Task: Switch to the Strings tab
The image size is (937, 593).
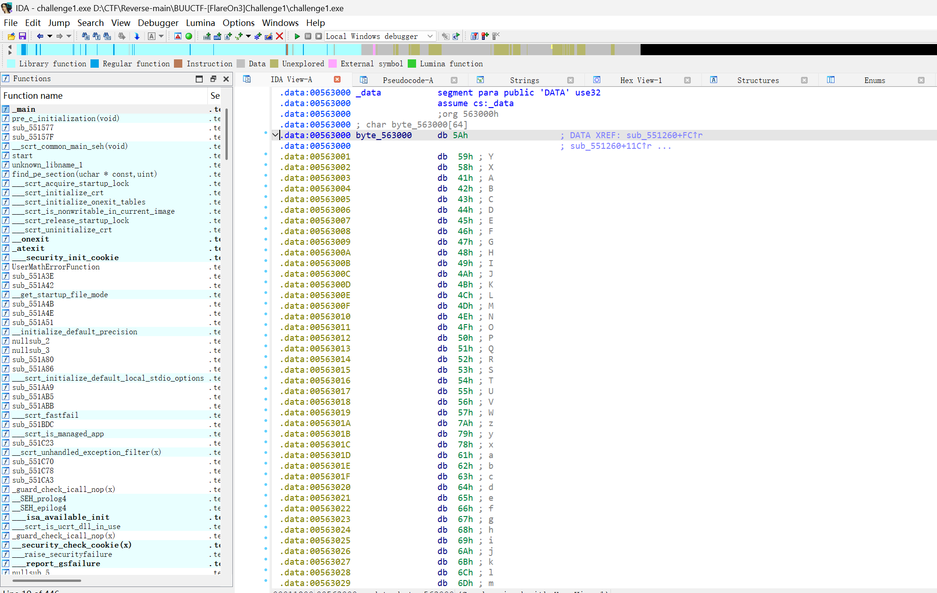Action: pos(524,80)
